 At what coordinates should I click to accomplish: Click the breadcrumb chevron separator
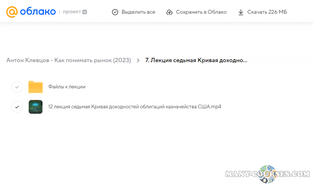(138, 60)
